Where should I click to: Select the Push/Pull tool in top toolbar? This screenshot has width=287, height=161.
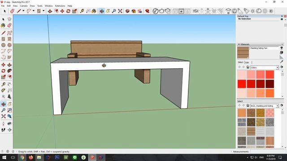50,11
